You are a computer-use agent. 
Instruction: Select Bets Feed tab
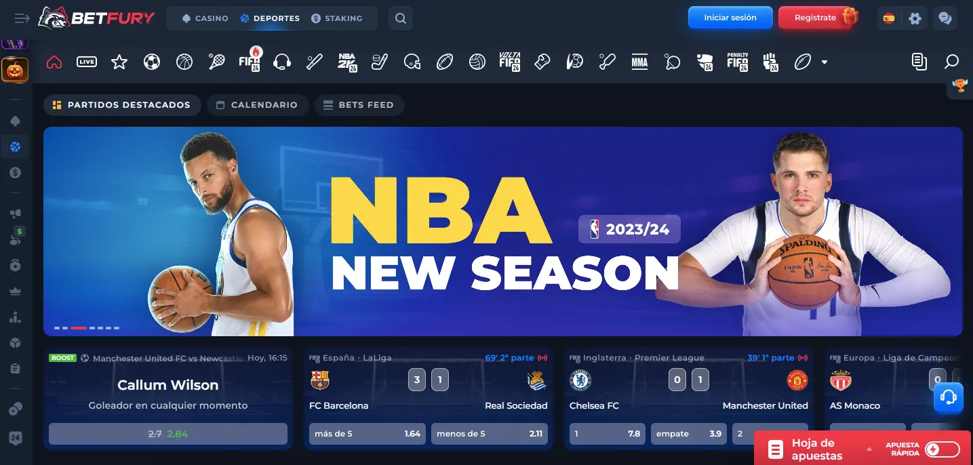coord(359,105)
